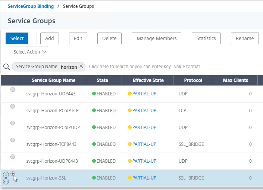Toggle radio button for svcgrp-Horizon-SSL

click(13, 174)
